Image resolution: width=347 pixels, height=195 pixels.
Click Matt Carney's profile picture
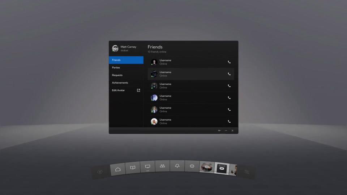point(115,48)
